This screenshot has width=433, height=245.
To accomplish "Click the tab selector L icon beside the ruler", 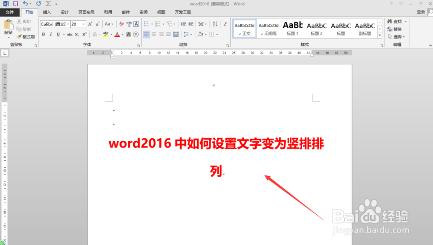I will coord(5,54).
